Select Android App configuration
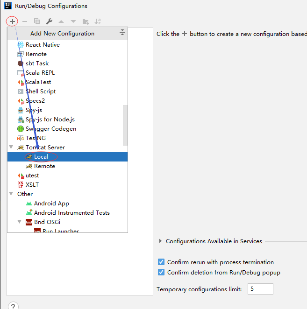Viewport: 307px width, 309px height. (67, 204)
